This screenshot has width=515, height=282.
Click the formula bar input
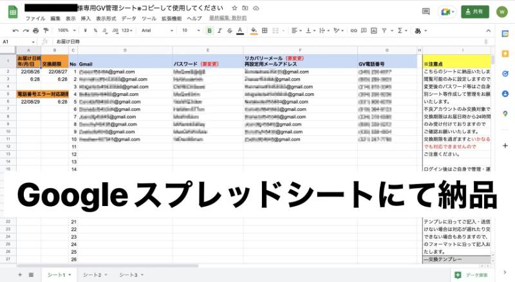pos(269,42)
